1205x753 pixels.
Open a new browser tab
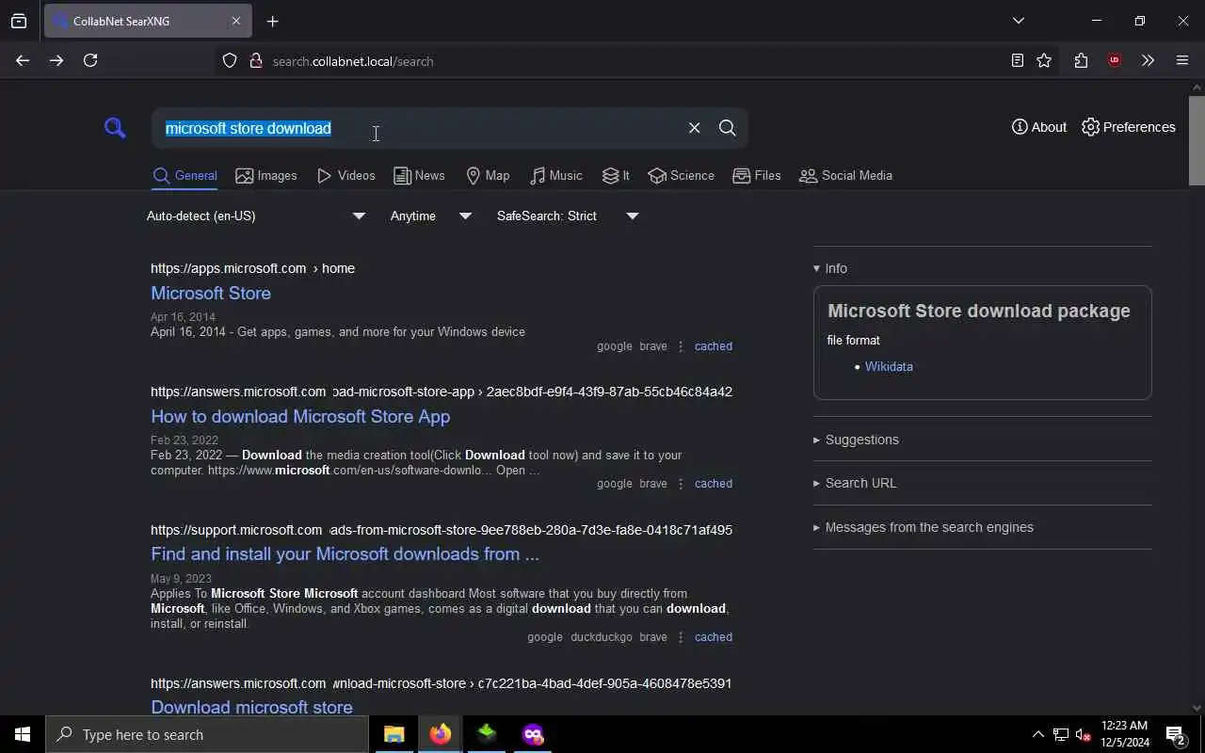(x=273, y=22)
